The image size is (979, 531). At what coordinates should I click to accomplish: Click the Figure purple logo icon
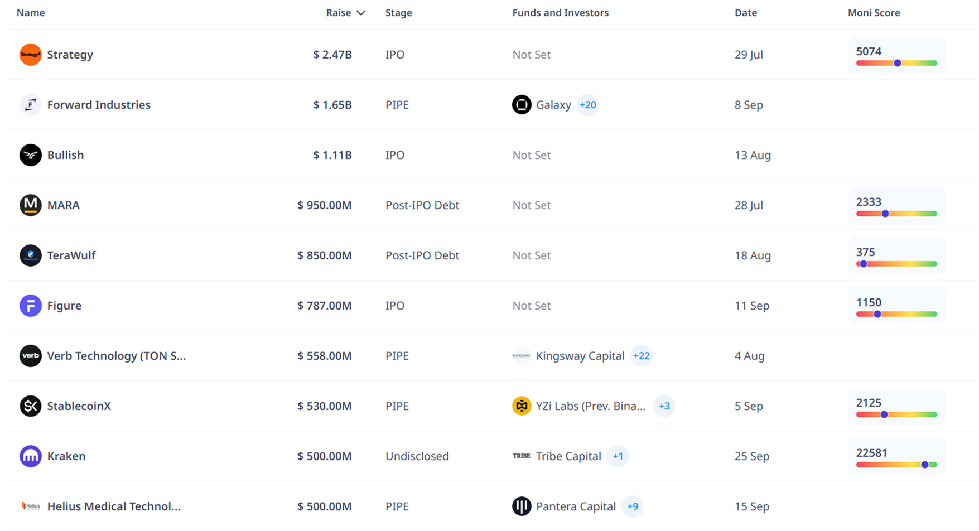pyautogui.click(x=30, y=306)
